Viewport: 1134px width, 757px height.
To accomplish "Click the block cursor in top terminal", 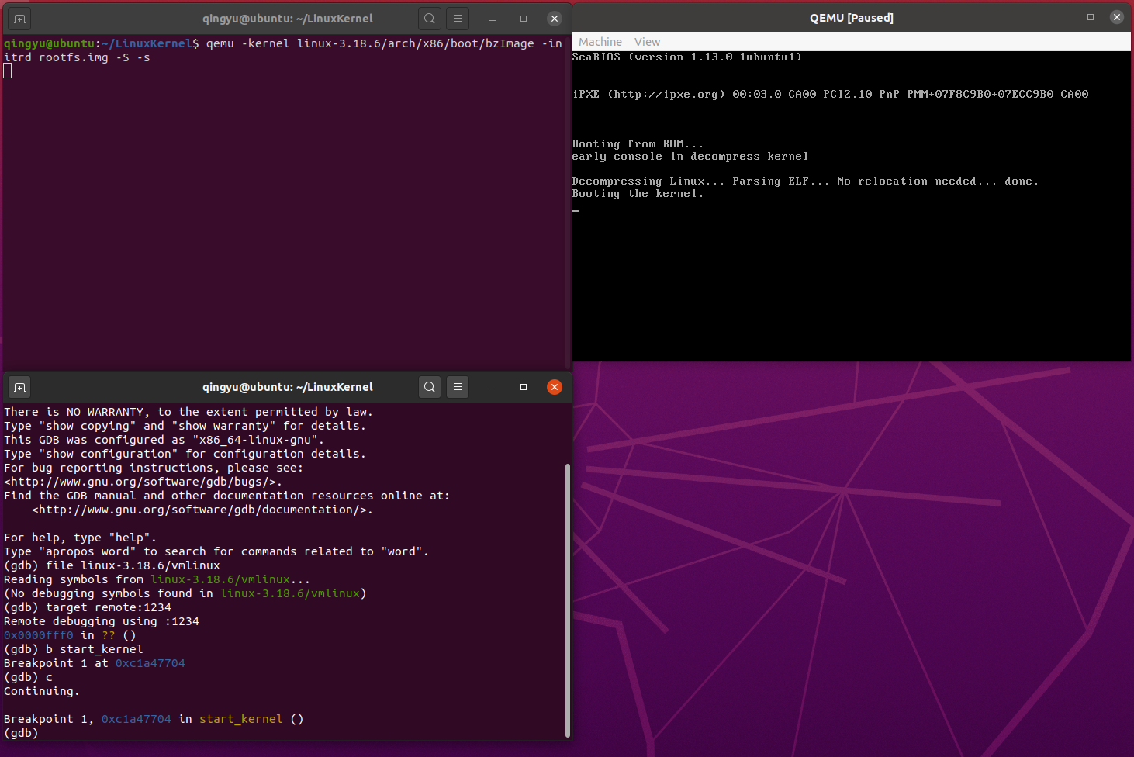I will (x=8, y=71).
